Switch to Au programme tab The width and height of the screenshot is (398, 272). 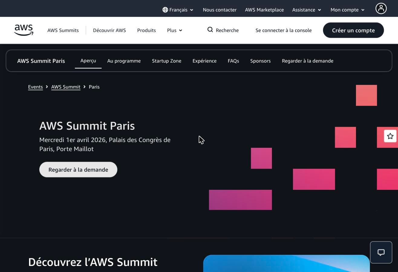(124, 61)
